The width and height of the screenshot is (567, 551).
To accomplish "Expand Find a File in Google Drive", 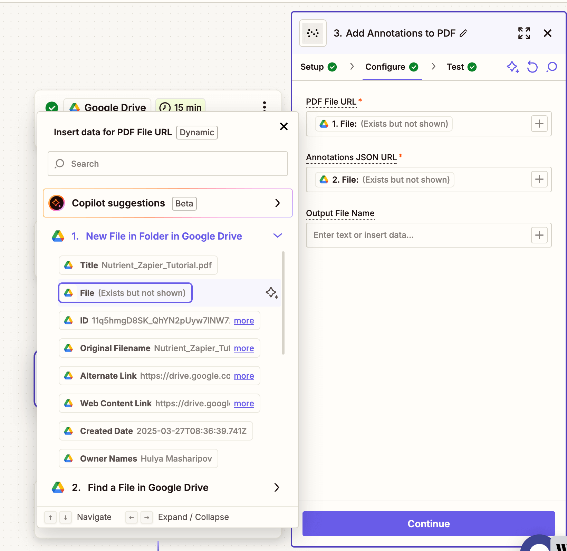I will pyautogui.click(x=276, y=487).
